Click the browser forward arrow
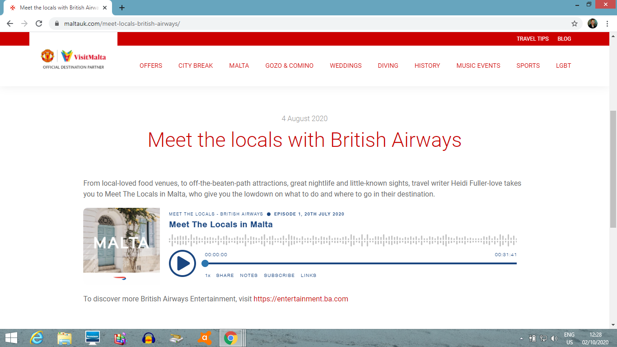 pos(24,23)
